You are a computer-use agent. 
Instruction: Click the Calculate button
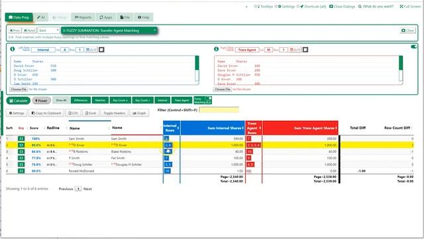(x=19, y=100)
